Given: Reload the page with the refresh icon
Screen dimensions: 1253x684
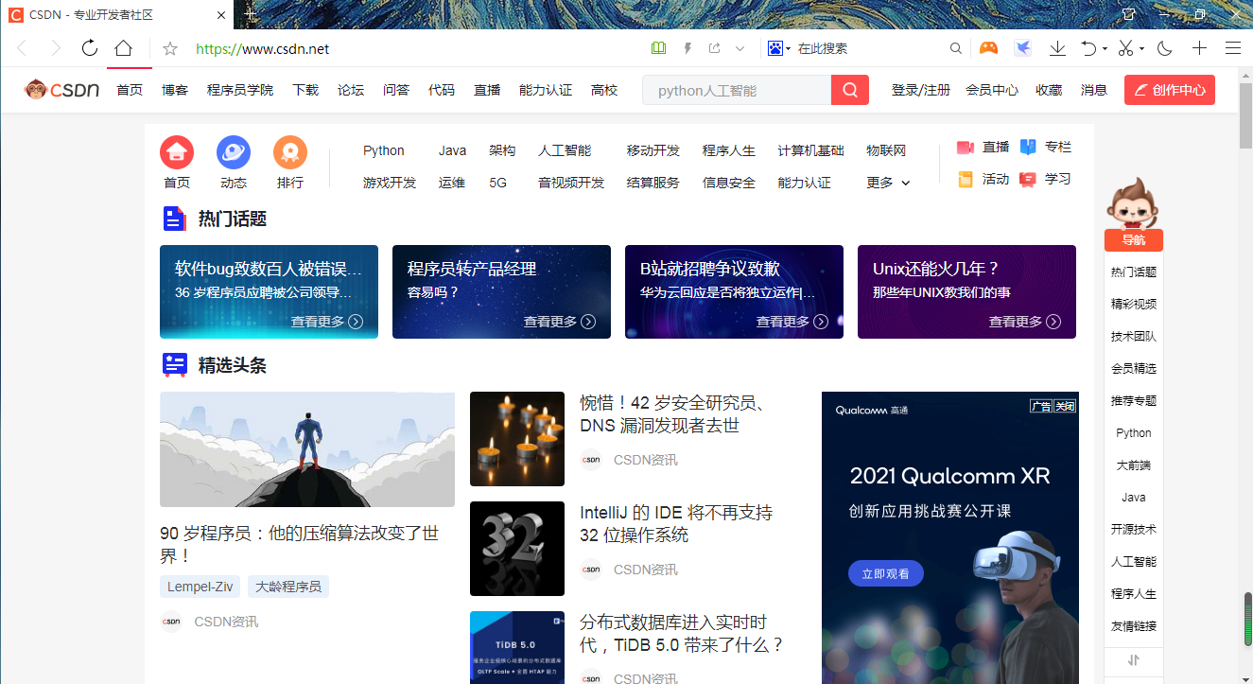Looking at the screenshot, I should coord(90,48).
